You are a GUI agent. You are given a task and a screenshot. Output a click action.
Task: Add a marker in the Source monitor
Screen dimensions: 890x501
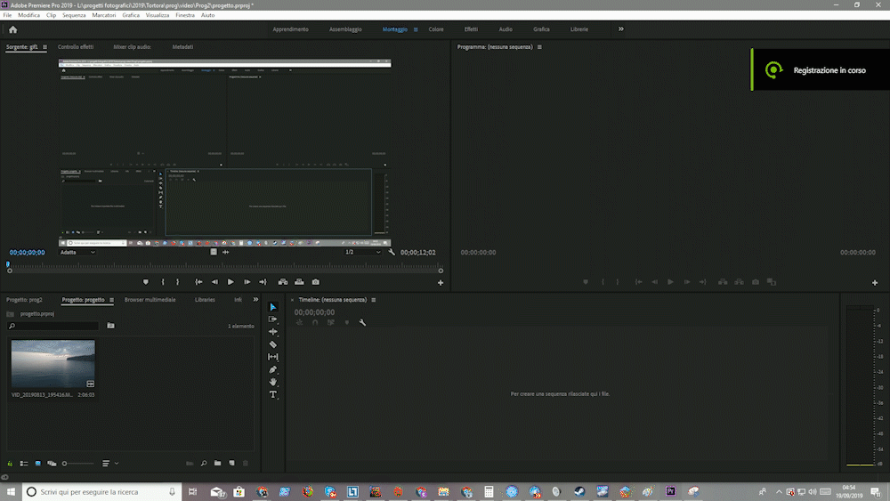point(146,282)
